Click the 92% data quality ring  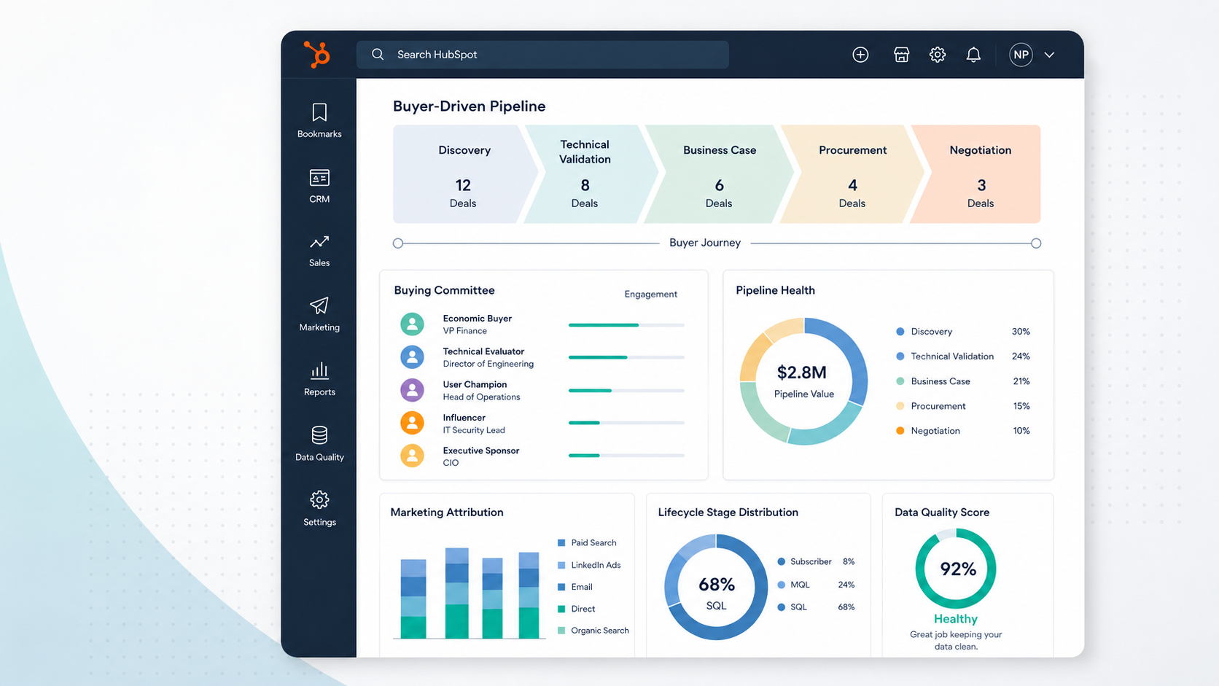(x=956, y=569)
